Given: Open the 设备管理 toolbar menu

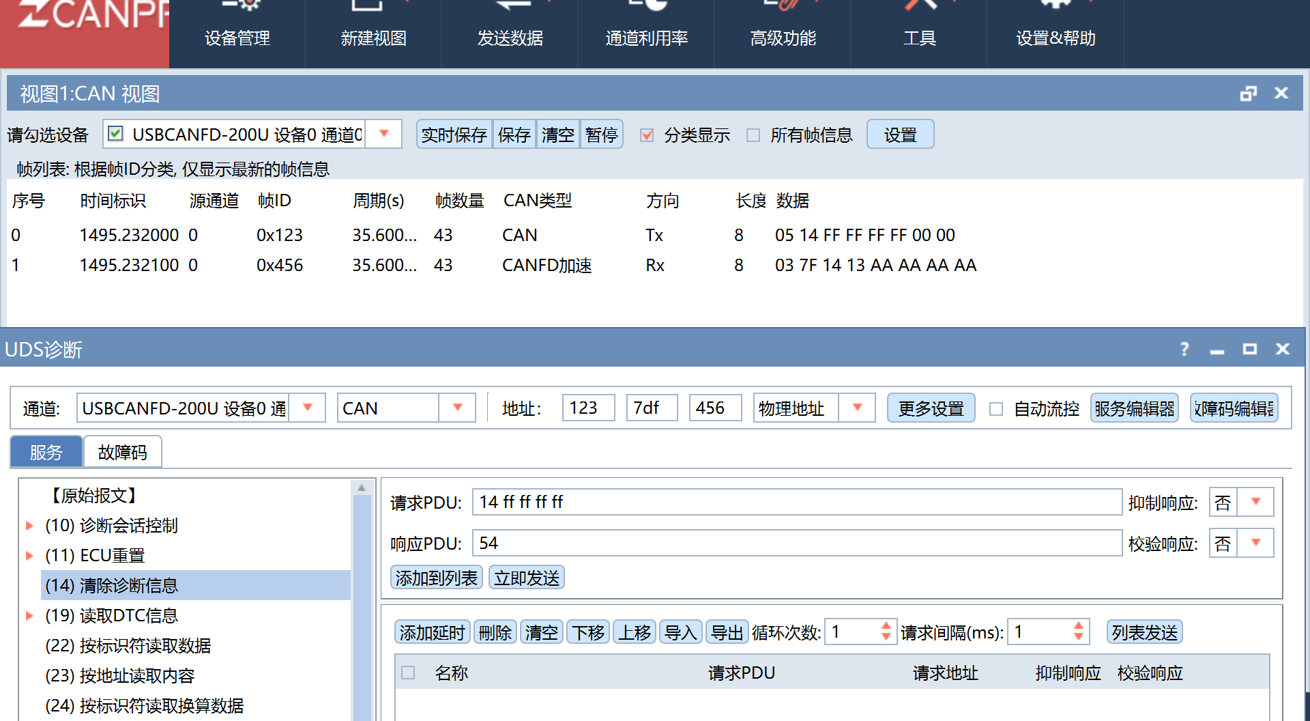Looking at the screenshot, I should pos(237,34).
